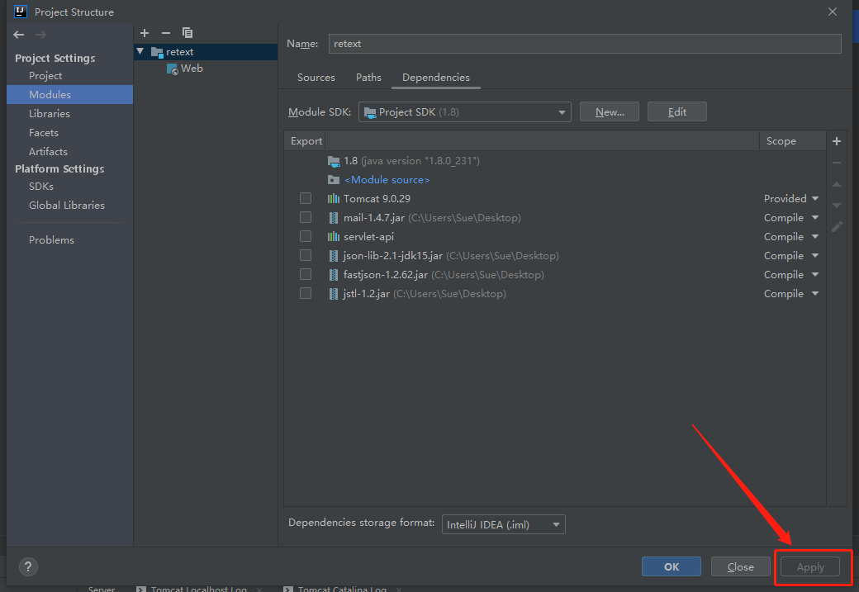The height and width of the screenshot is (592, 859).
Task: Click the back navigation arrow
Action: 18,35
